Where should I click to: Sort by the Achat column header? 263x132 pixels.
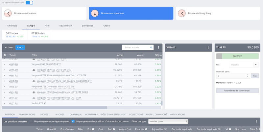(120, 55)
